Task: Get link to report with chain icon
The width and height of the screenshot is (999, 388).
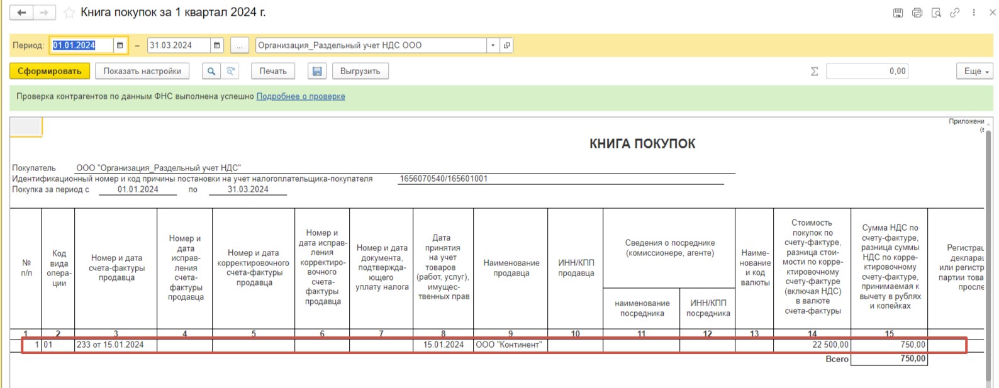Action: coord(955,13)
